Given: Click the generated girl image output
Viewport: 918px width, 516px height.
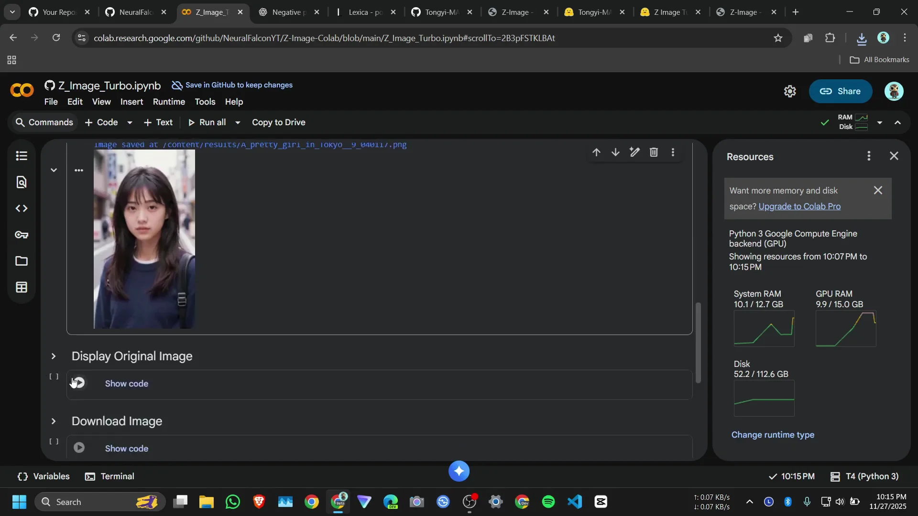Looking at the screenshot, I should click(x=144, y=239).
